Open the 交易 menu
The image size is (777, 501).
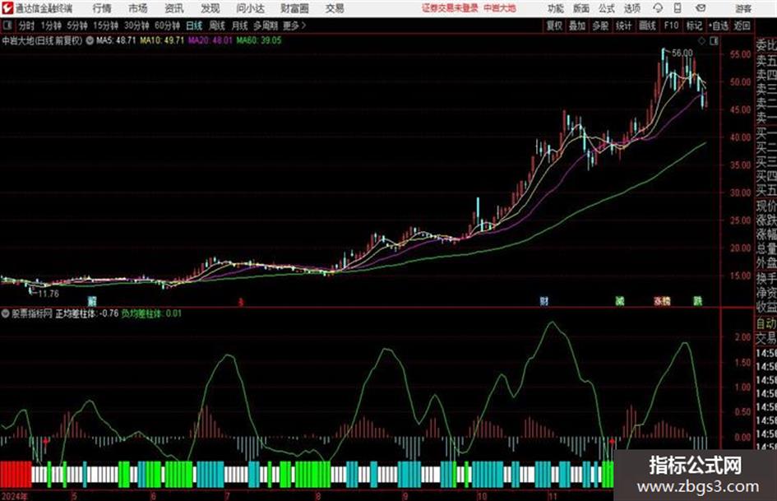(335, 8)
